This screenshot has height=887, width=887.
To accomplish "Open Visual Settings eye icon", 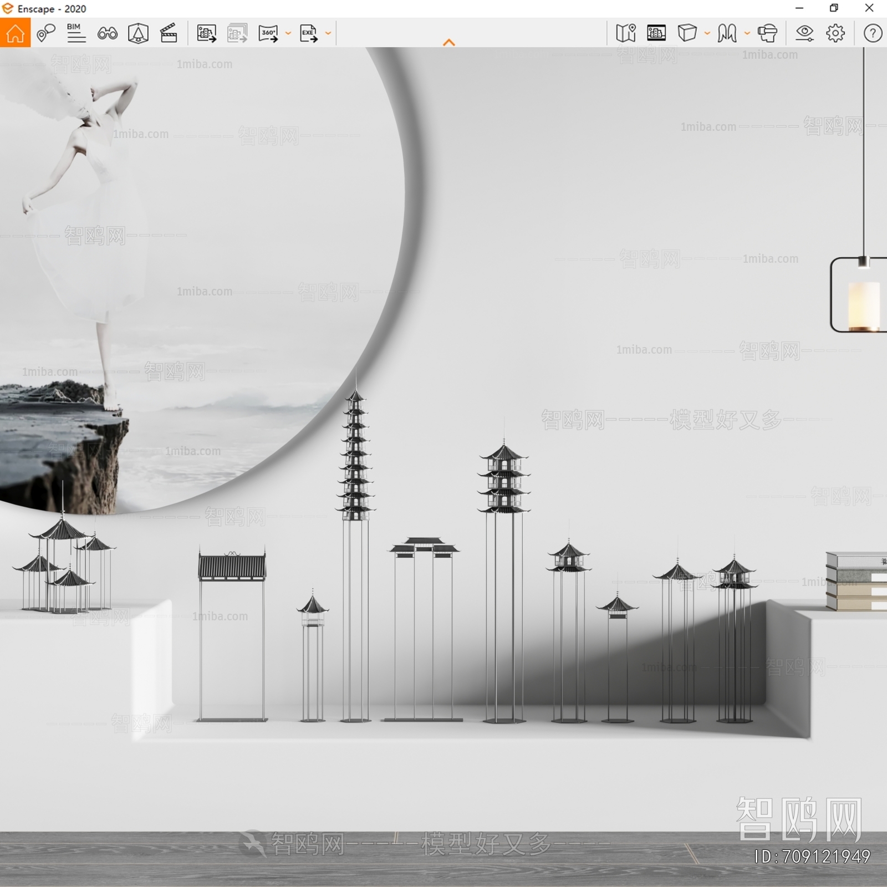I will click(x=804, y=33).
